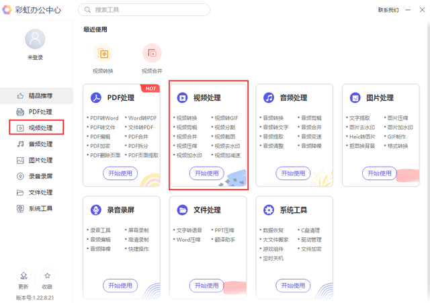Click image icon beside sidebar 图片处理

(x=20, y=161)
